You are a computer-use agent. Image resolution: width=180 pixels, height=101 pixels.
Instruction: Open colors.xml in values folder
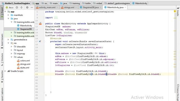(x=25, y=61)
